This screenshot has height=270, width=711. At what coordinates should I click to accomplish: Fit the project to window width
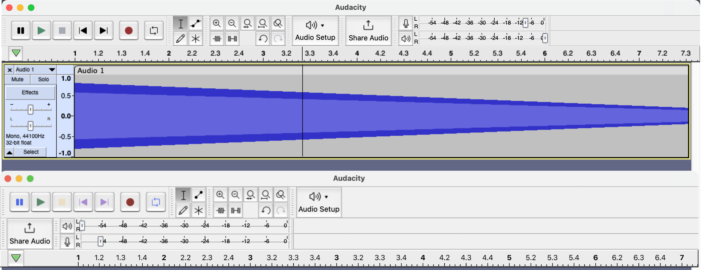tap(263, 23)
